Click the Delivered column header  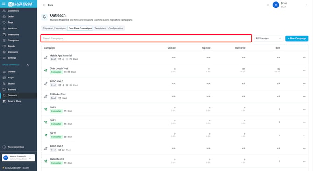coord(240,48)
